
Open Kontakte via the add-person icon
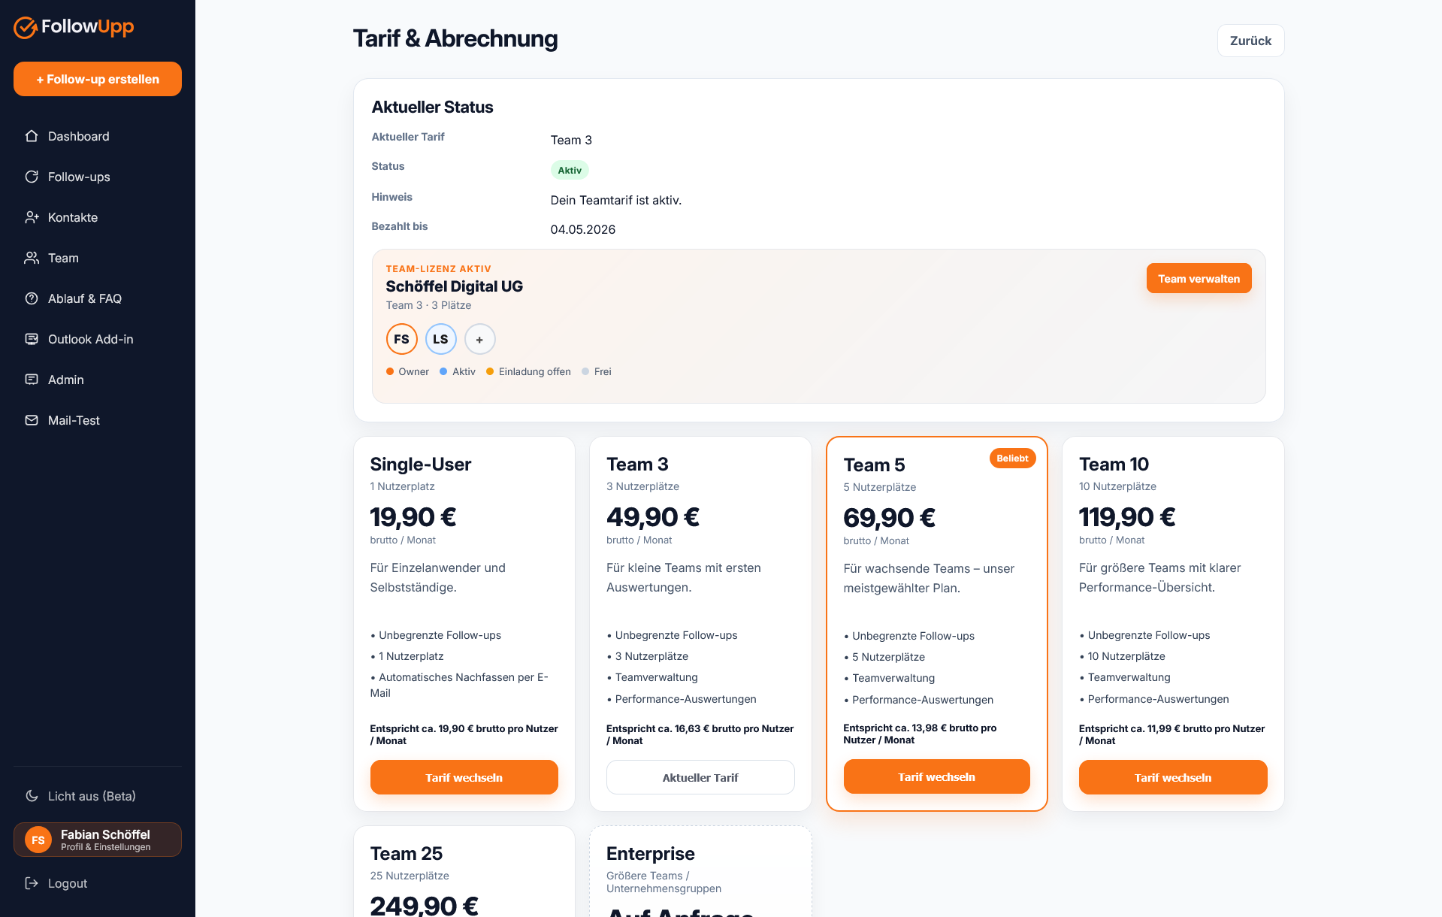pos(32,217)
